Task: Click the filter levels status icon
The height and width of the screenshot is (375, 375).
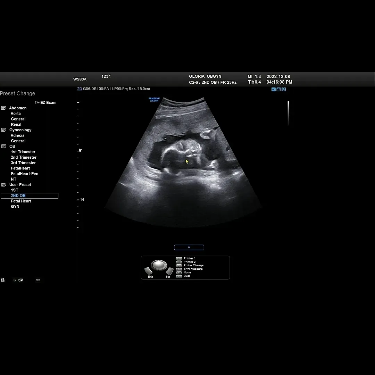Action: 284,90
